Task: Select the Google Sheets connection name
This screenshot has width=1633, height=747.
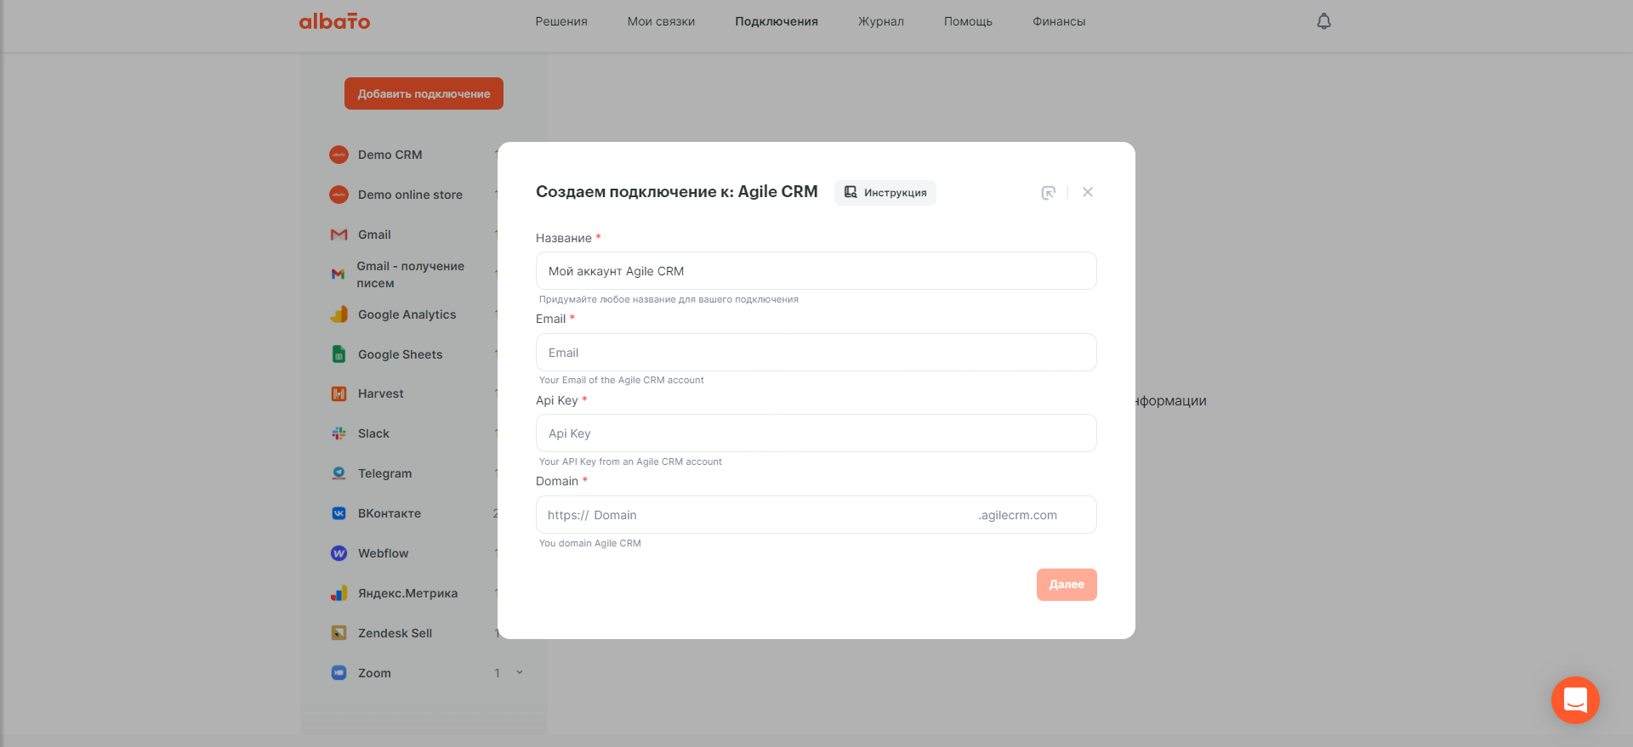Action: 401,354
